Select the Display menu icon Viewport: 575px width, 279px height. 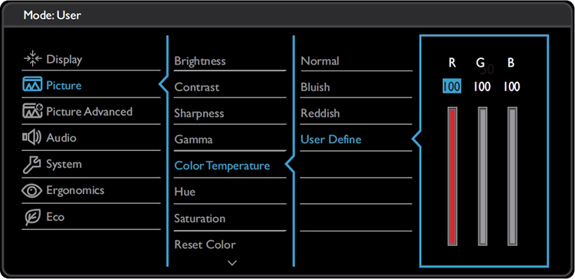(33, 60)
